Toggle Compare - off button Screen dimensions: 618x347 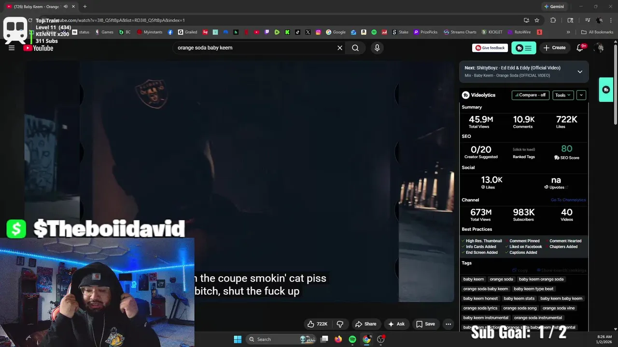531,95
